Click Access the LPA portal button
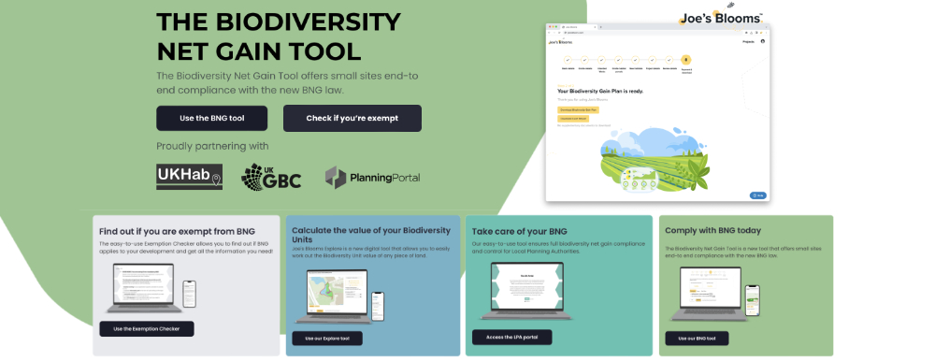Screen dimensions: 935x361 tap(511, 337)
